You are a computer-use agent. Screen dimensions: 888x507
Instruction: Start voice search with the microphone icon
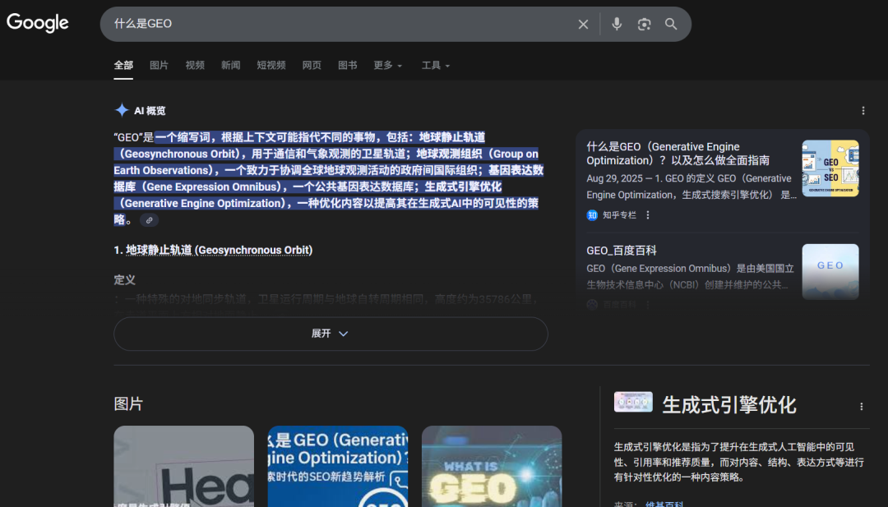pos(617,24)
